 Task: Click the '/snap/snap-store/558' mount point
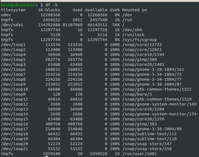click(x=147, y=149)
